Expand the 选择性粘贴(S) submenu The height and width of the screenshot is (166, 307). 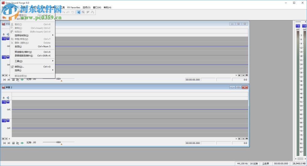click(x=33, y=35)
